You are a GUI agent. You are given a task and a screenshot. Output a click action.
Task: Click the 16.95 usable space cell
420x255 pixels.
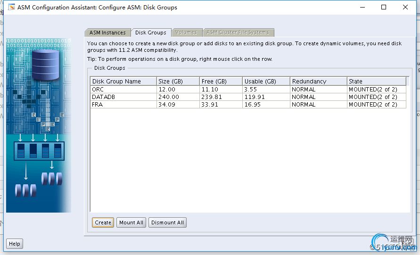click(x=266, y=104)
